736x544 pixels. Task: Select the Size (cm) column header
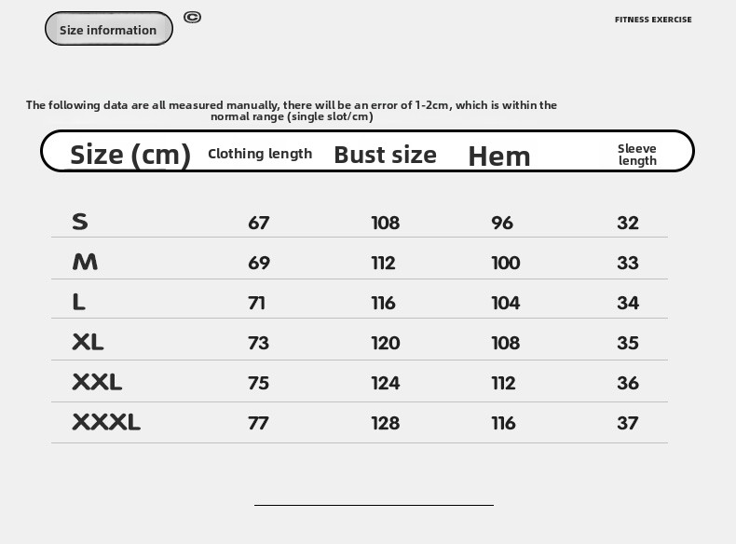point(130,155)
